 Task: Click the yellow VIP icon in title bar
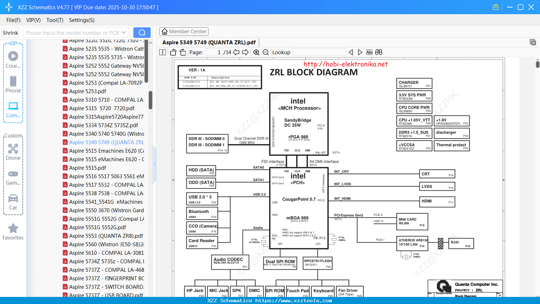pos(496,7)
